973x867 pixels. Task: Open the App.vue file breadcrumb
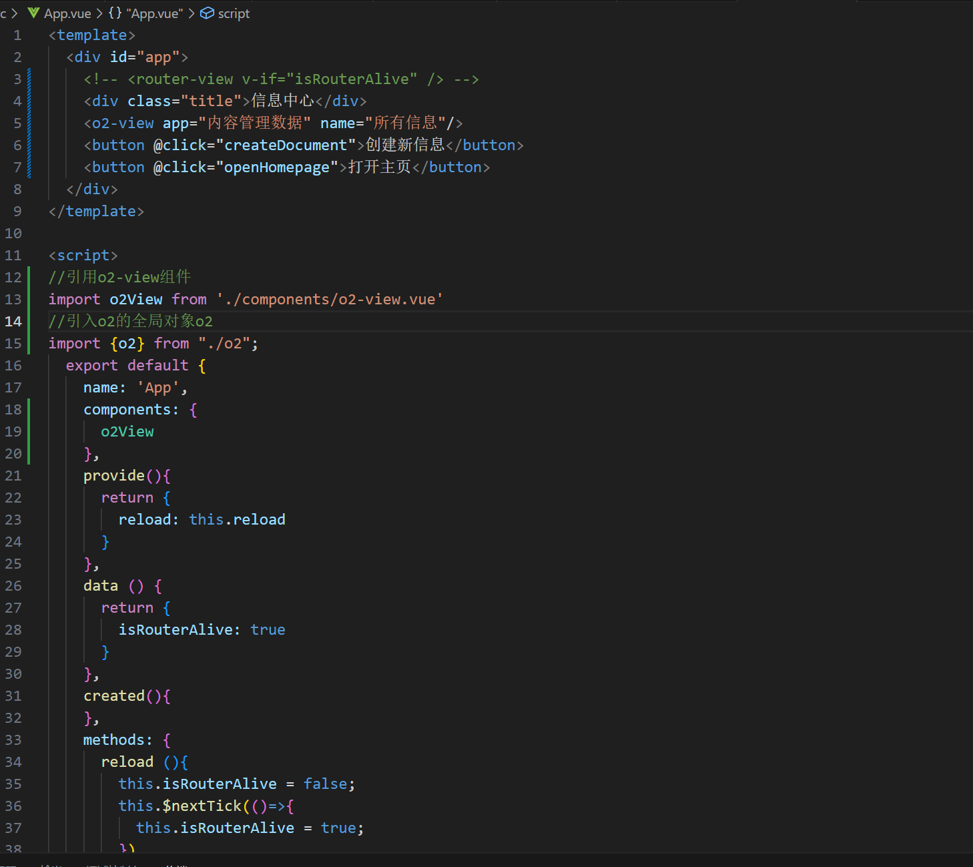(x=67, y=13)
